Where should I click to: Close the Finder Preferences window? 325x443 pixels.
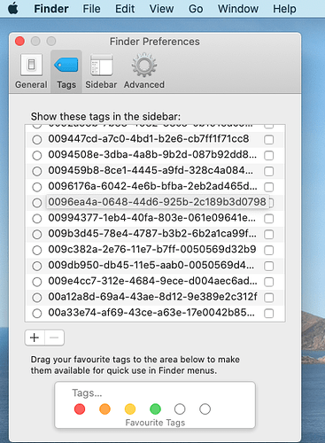coord(19,42)
